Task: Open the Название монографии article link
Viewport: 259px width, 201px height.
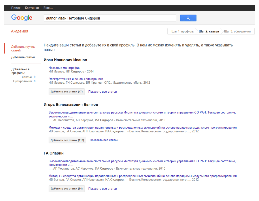Action: pyautogui.click(x=64, y=68)
